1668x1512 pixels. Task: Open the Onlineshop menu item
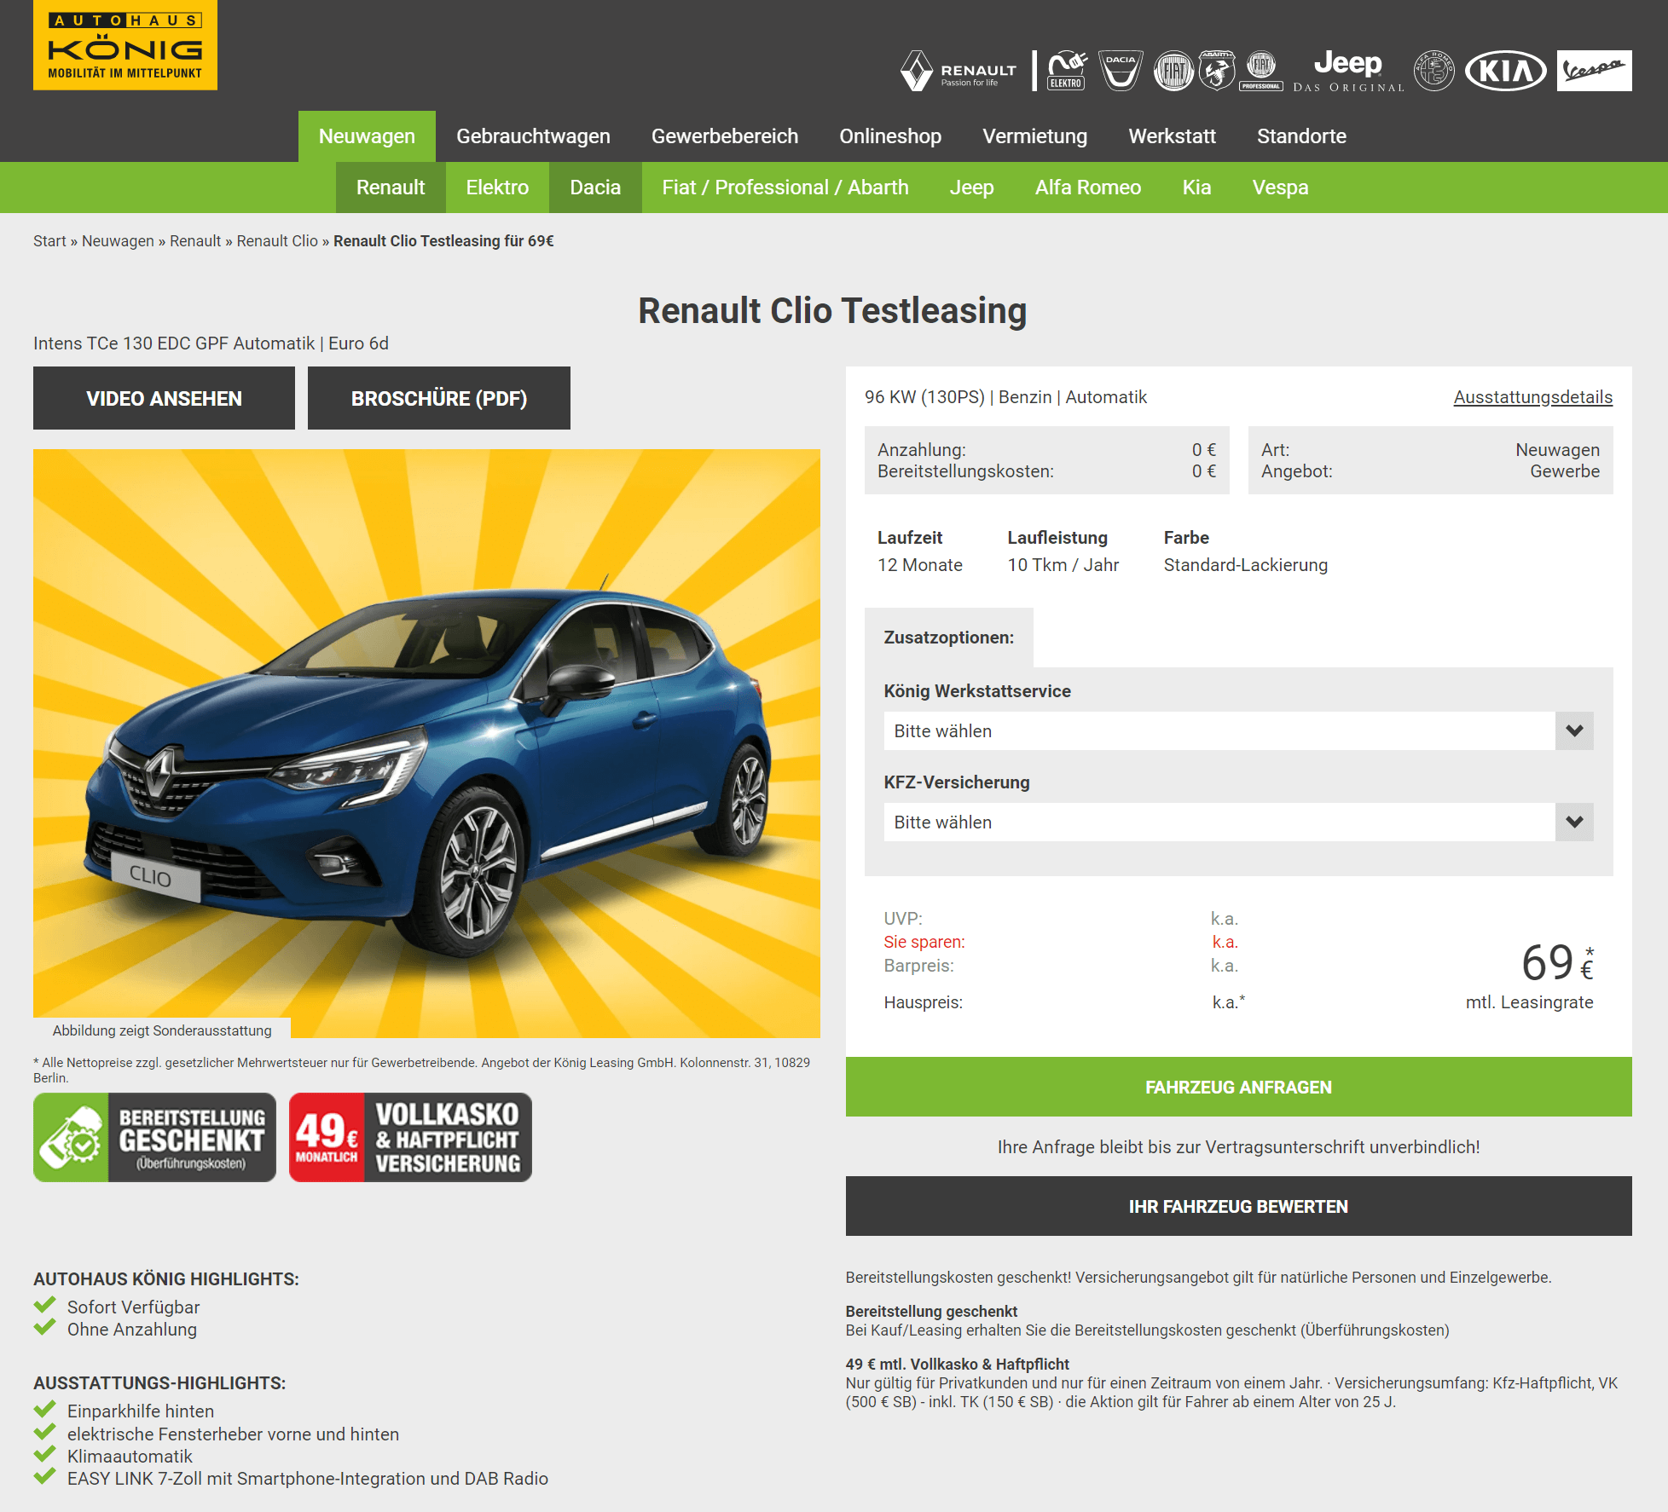tap(890, 136)
